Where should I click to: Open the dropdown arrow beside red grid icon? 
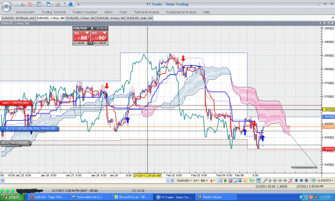coord(33,4)
